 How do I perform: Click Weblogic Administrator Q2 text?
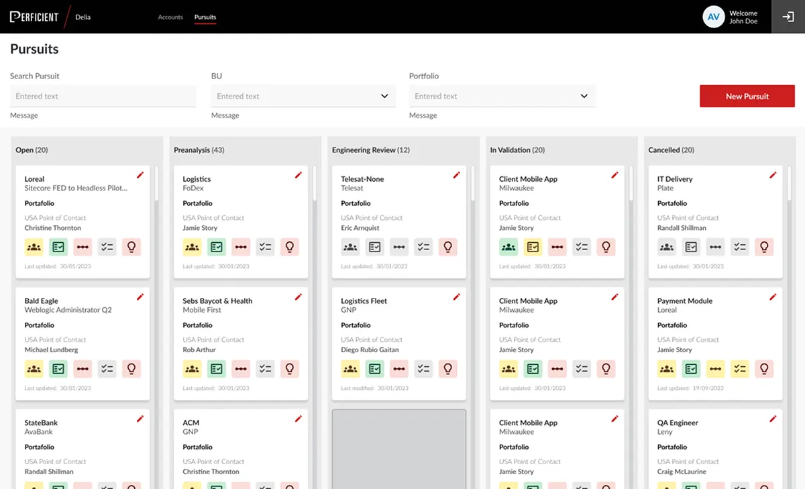click(x=68, y=310)
